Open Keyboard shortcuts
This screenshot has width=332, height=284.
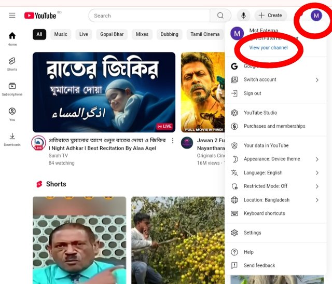click(x=275, y=213)
